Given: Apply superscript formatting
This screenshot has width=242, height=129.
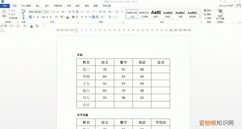Looking at the screenshot, I should 51,17.
